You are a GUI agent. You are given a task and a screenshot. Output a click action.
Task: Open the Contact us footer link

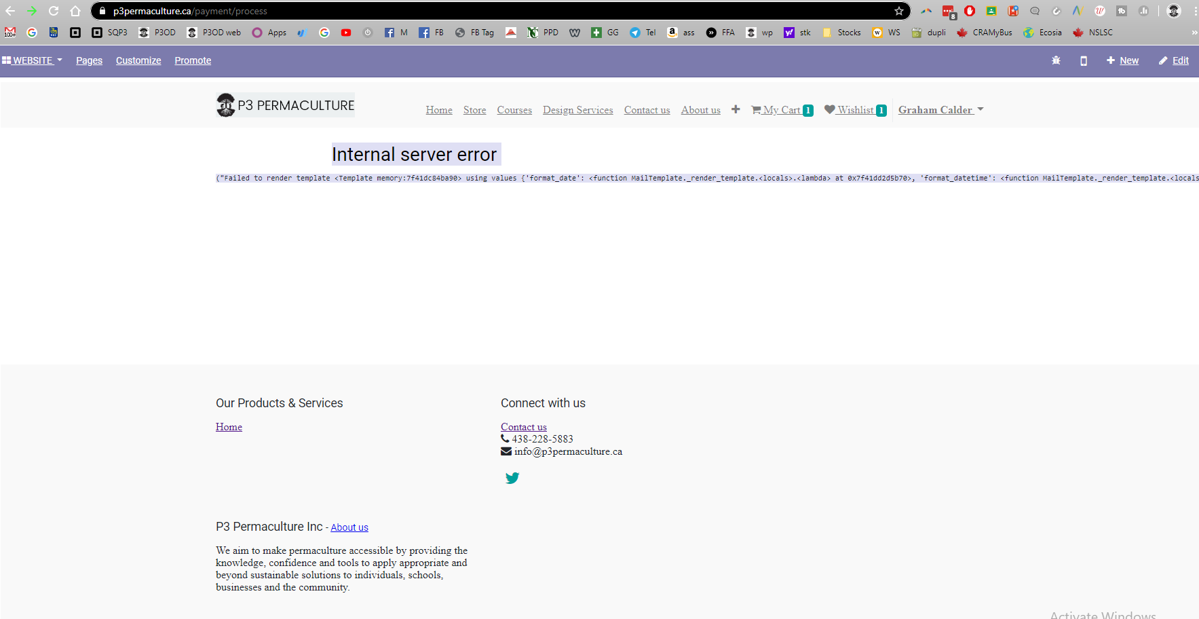tap(523, 426)
